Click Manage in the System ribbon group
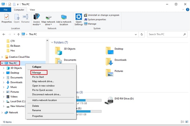 (x=90, y=24)
